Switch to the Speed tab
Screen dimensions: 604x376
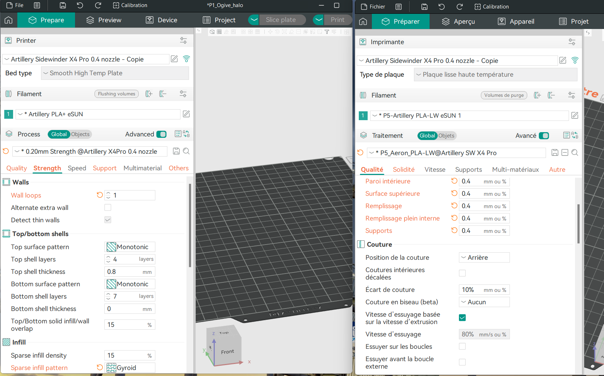(x=77, y=168)
